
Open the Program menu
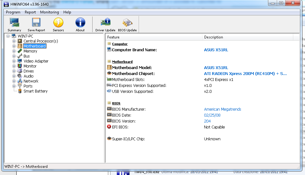tap(13, 12)
